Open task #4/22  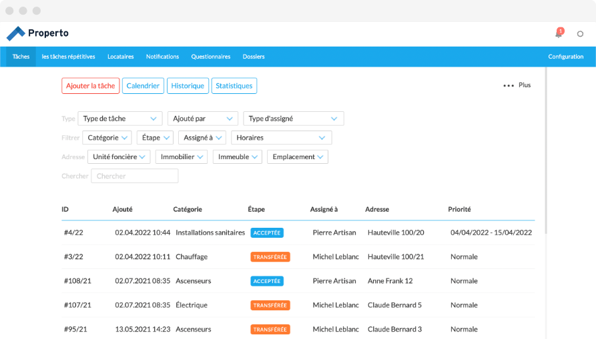tap(73, 232)
